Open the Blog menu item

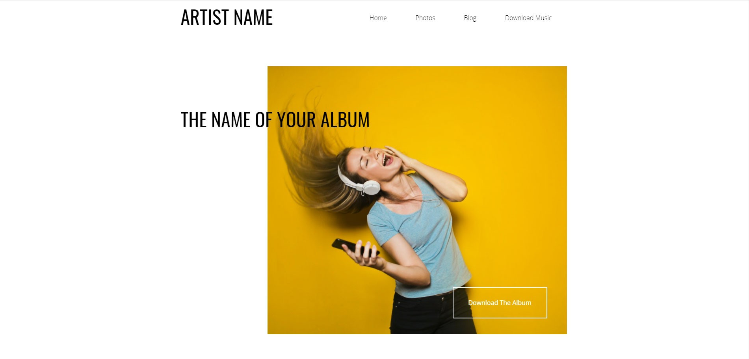[470, 18]
